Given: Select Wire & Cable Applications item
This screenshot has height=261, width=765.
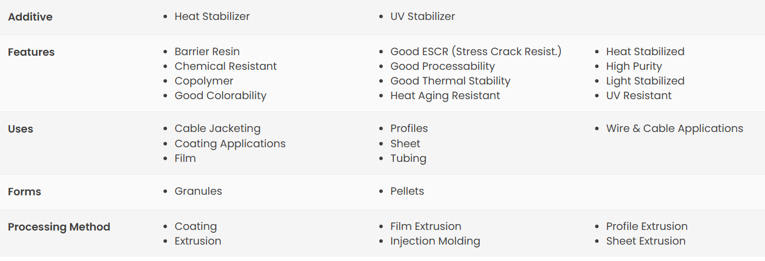Looking at the screenshot, I should coord(674,128).
